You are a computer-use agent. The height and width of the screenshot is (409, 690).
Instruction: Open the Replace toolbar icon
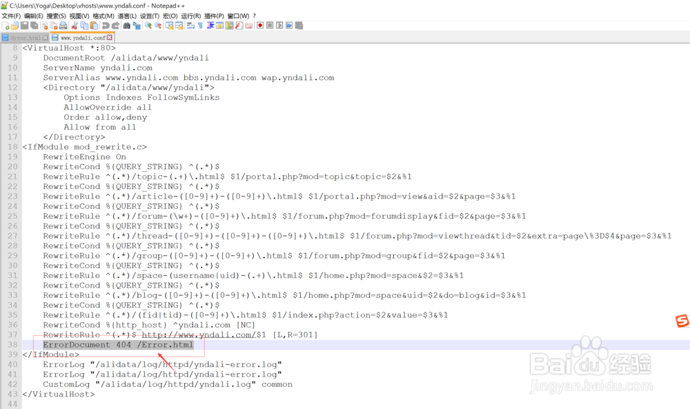click(x=137, y=26)
